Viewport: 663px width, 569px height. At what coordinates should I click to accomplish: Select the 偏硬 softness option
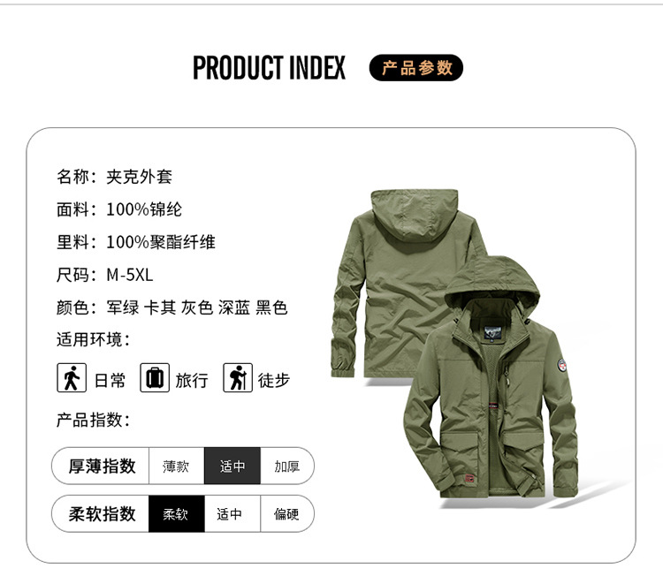pos(287,513)
